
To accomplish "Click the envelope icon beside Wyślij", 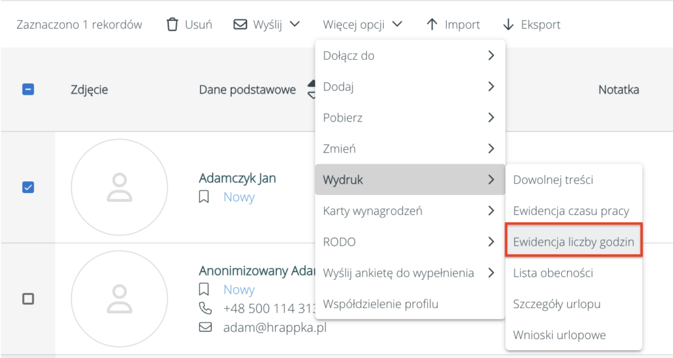I will tap(241, 25).
